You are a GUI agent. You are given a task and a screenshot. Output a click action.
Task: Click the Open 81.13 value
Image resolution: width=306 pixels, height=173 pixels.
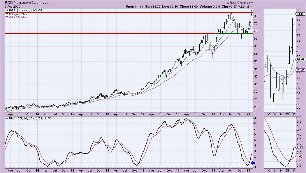134,6
